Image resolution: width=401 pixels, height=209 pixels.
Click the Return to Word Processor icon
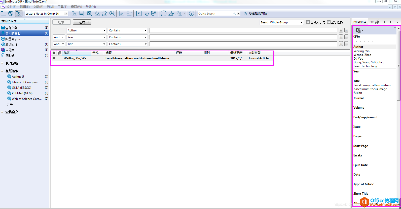click(x=154, y=13)
